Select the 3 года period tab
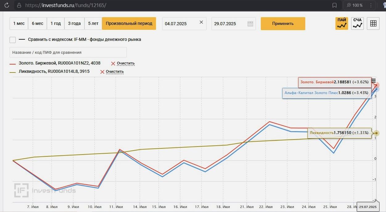The height and width of the screenshot is (212, 386). (74, 23)
